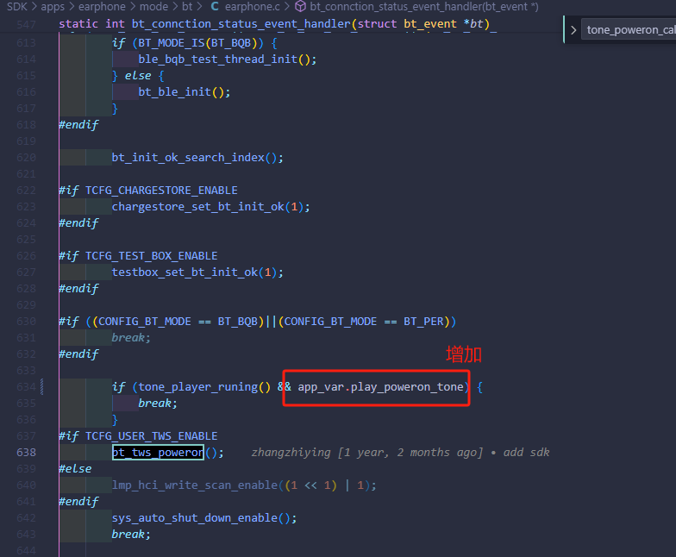Click tone_player_runing() function call
This screenshot has width=676, height=557.
[x=203, y=386]
